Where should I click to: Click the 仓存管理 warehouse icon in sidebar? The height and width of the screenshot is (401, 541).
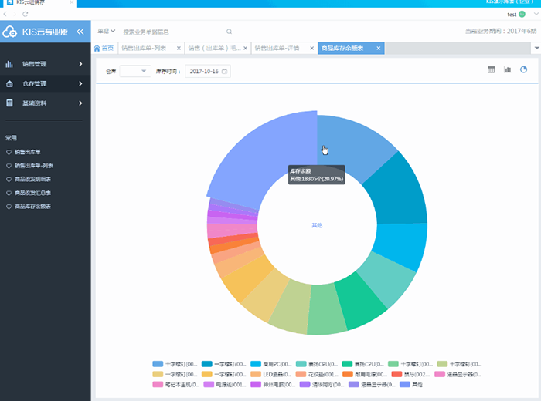click(9, 83)
